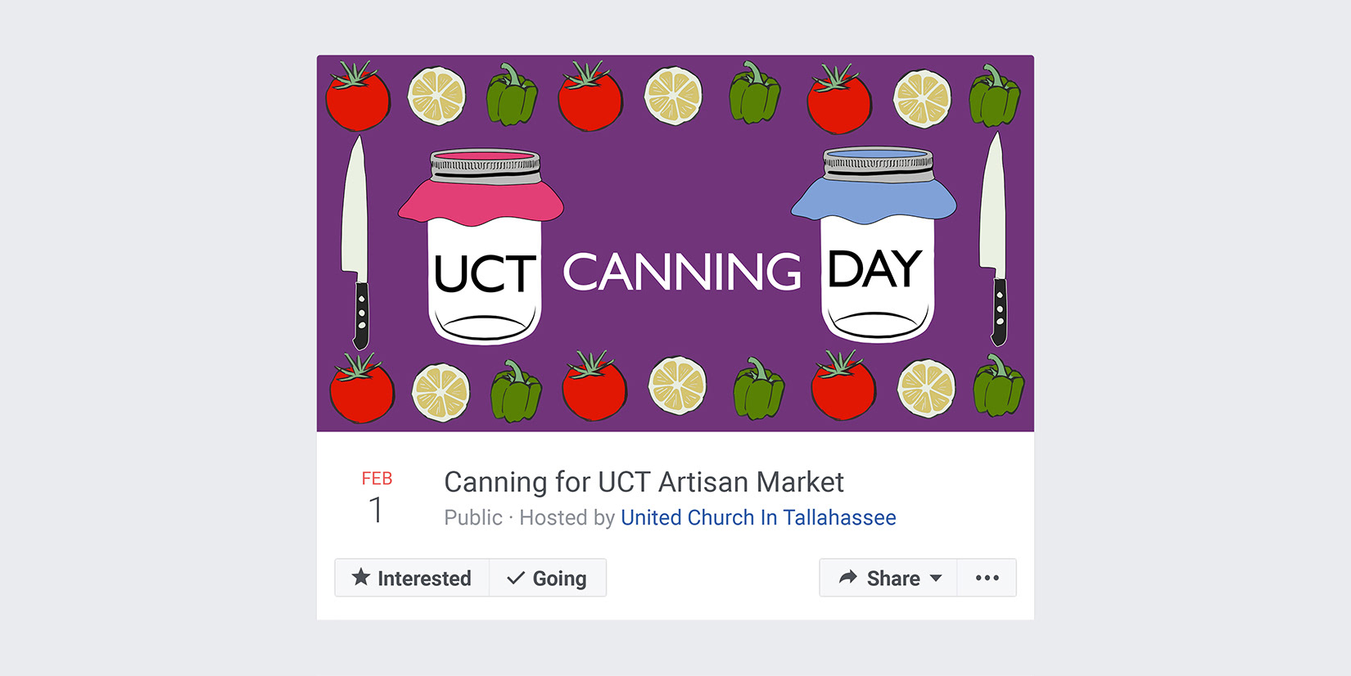
Task: Click the FEB 1 date badge
Action: coord(377,498)
